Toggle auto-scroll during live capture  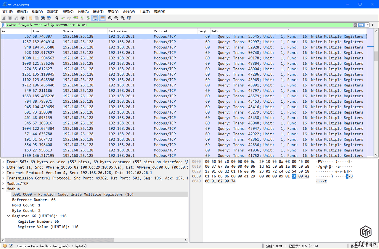(x=94, y=18)
